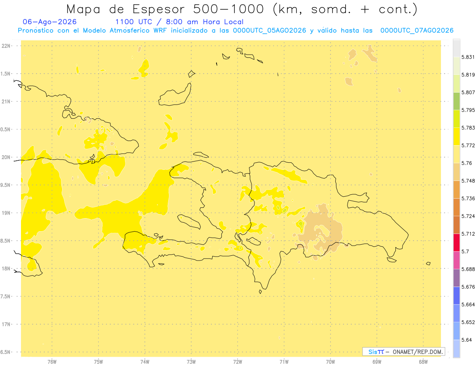Image resolution: width=475 pixels, height=367 pixels.
Task: Select the legend value 5.712
Action: [x=468, y=234]
